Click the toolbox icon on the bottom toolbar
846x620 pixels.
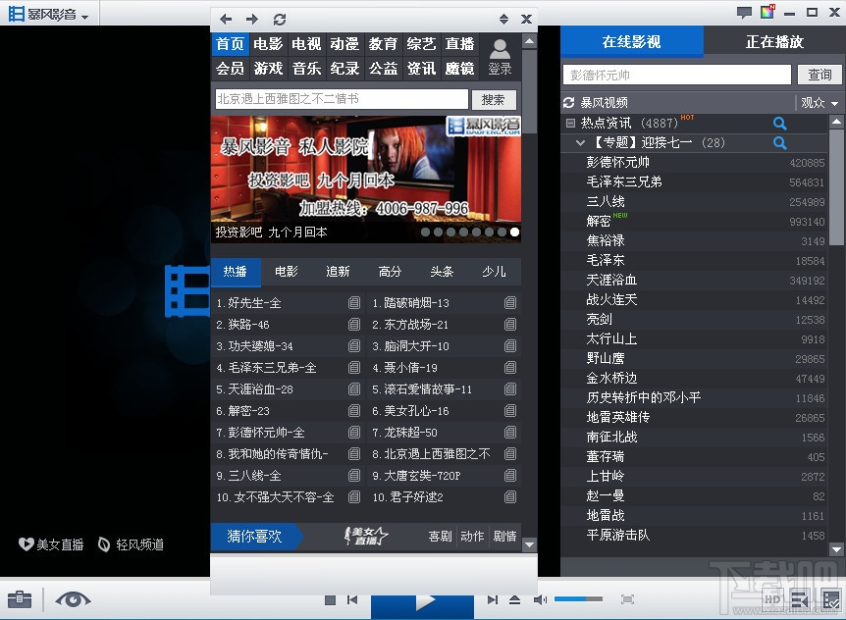(x=21, y=599)
